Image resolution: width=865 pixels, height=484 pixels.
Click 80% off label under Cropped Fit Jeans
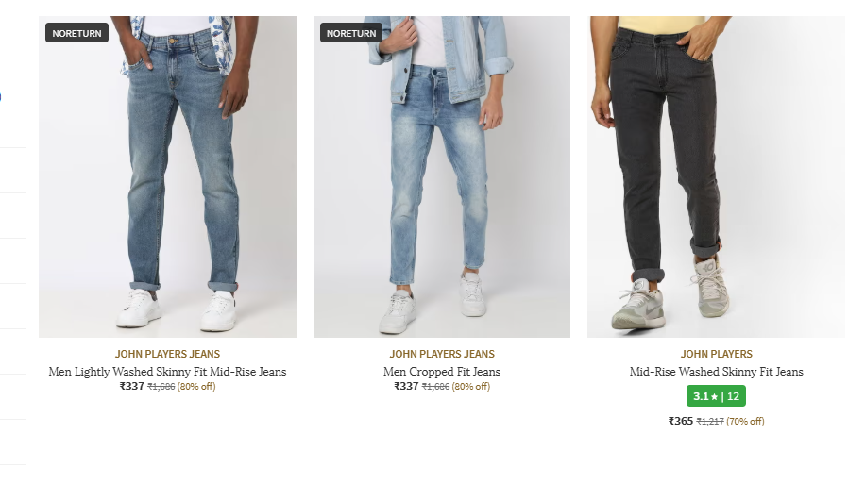pyautogui.click(x=470, y=387)
